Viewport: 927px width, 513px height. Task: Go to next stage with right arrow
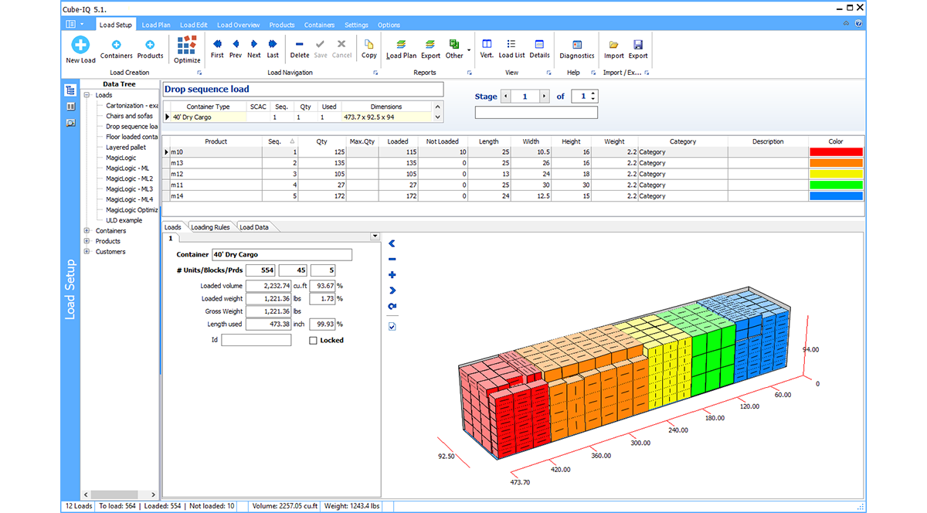point(544,97)
